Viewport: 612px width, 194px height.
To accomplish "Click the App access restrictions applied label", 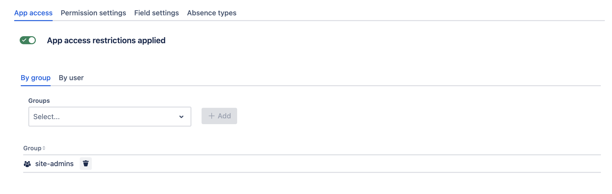I will 106,40.
